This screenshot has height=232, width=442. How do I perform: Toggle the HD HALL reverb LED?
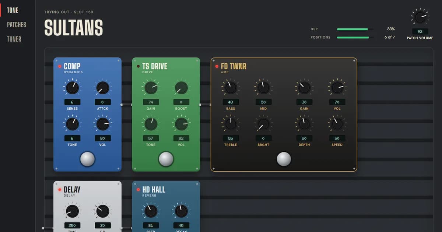[x=138, y=190]
